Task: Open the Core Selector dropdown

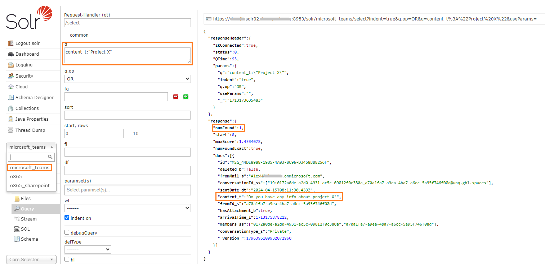Action: click(x=31, y=259)
